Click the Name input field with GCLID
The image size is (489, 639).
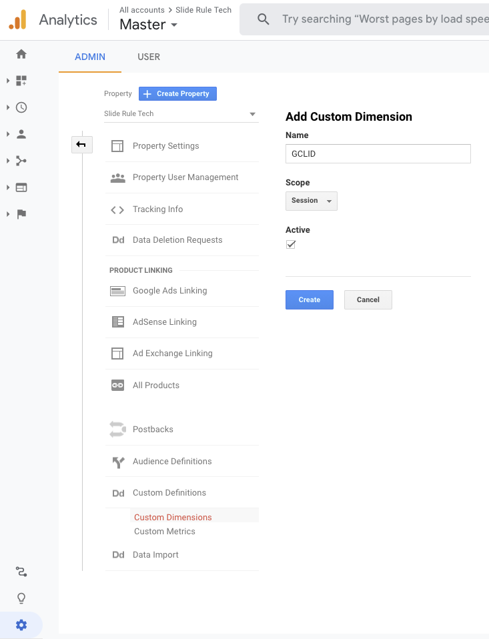click(x=378, y=153)
